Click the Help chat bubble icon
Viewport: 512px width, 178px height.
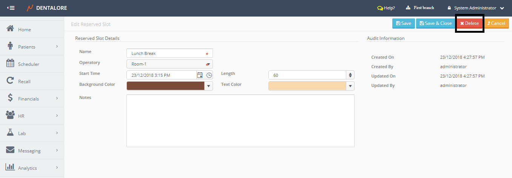pos(380,8)
